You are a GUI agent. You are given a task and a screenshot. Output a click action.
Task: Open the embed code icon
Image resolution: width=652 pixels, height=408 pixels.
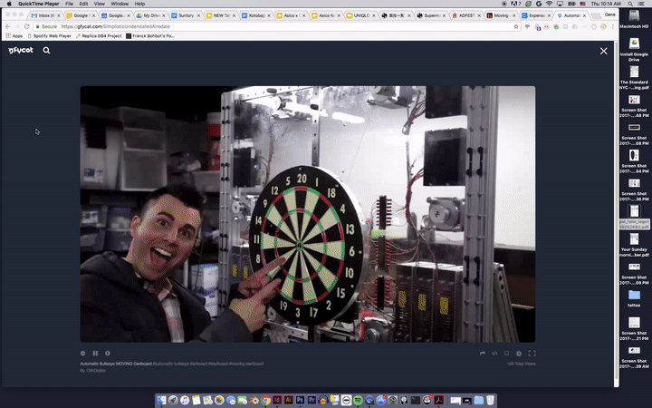point(494,354)
